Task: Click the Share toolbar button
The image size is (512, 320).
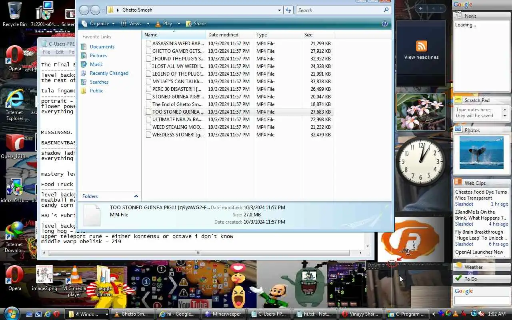Action: click(196, 24)
